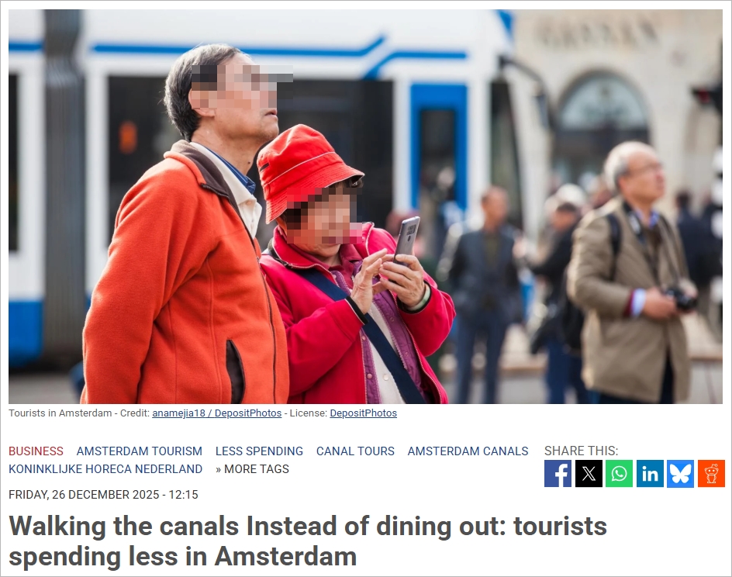Select the Less Spending tag
The height and width of the screenshot is (577, 732).
[x=259, y=451]
